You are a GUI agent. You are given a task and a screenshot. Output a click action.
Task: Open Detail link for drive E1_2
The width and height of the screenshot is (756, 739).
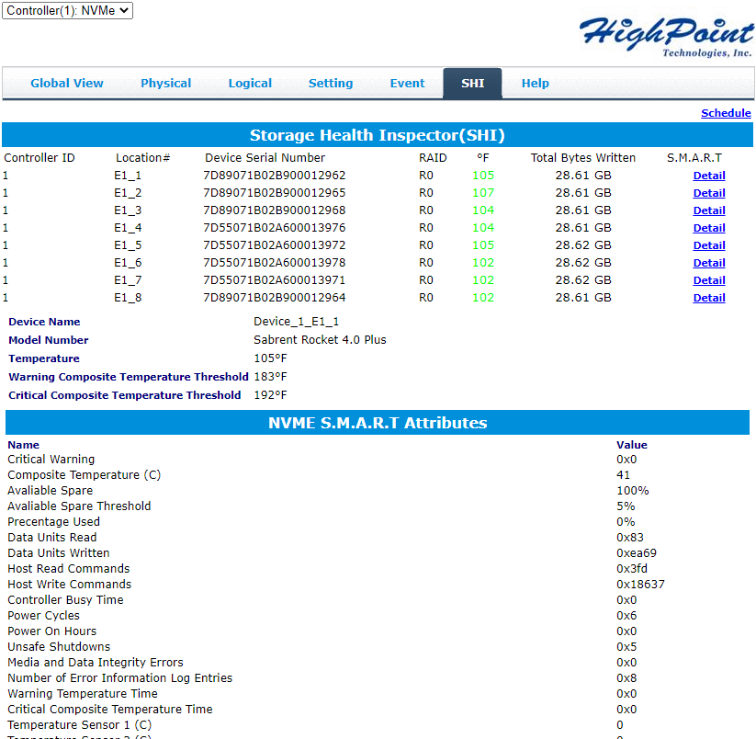click(x=708, y=193)
